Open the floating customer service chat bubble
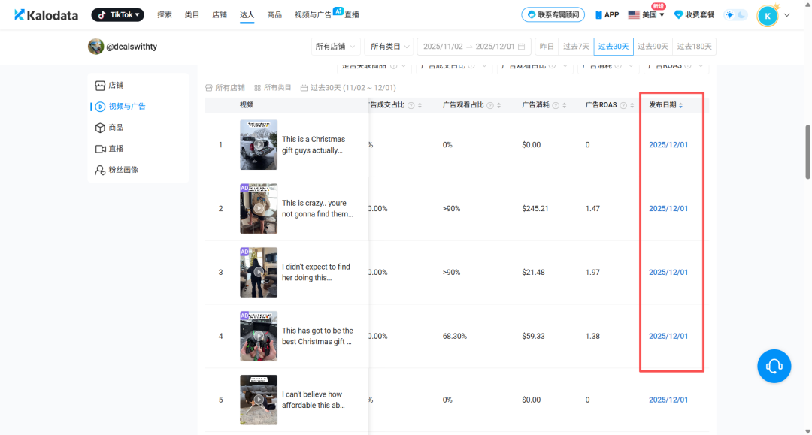Screen dimensions: 812x435 (x=774, y=366)
